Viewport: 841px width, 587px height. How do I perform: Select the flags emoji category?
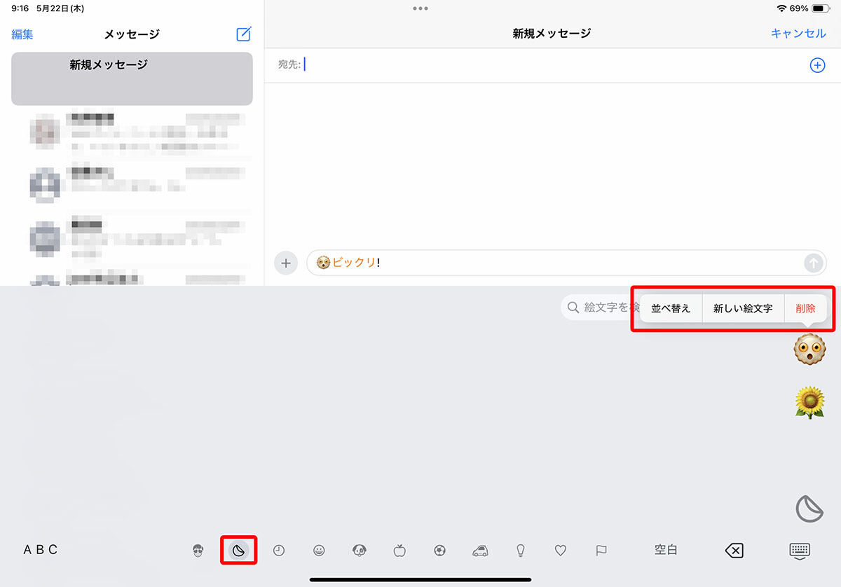coord(601,551)
